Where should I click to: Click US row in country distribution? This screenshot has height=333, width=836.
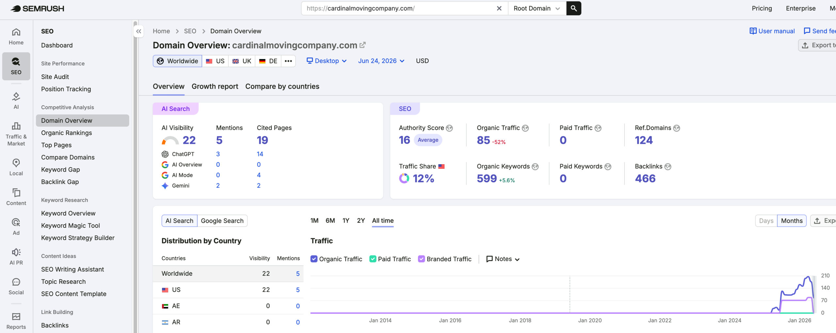[x=228, y=290]
